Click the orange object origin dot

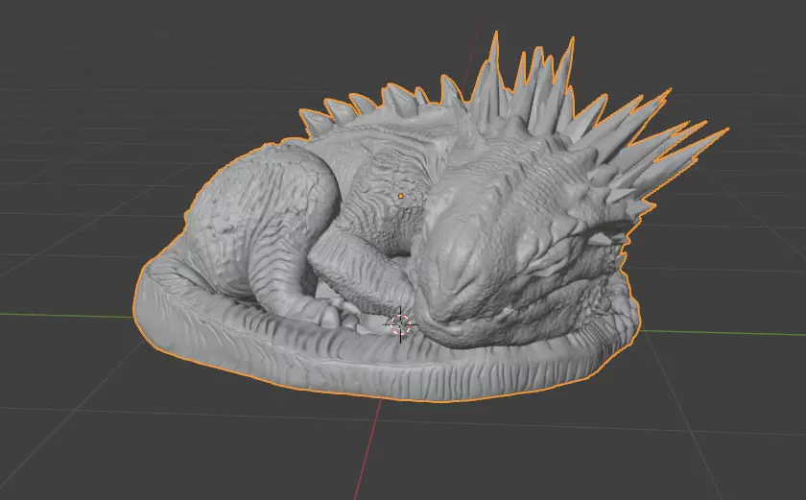click(400, 196)
